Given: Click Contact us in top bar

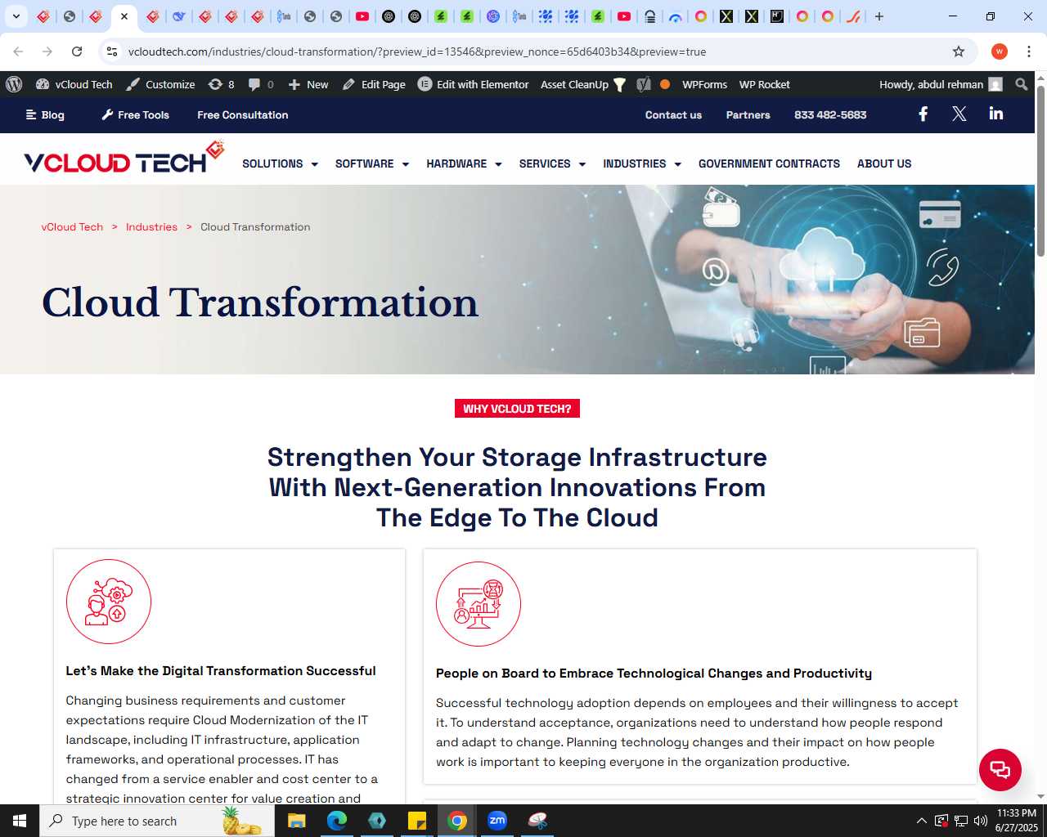Looking at the screenshot, I should [x=673, y=115].
